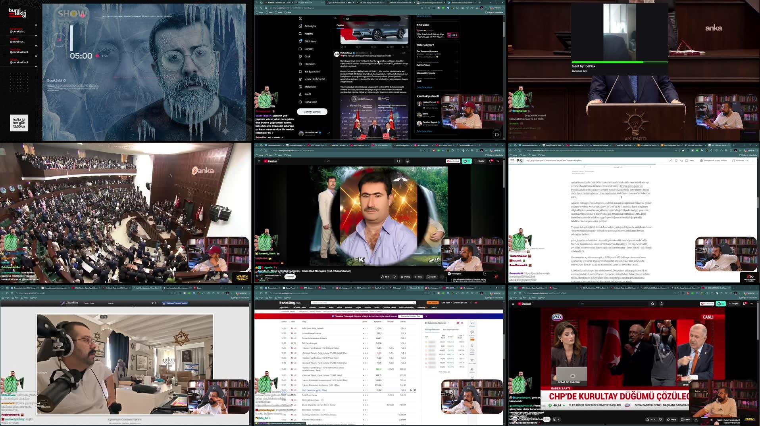This screenshot has height=426, width=760.
Task: Click voice search mic in Dibek video YouTube
Action: 407,161
